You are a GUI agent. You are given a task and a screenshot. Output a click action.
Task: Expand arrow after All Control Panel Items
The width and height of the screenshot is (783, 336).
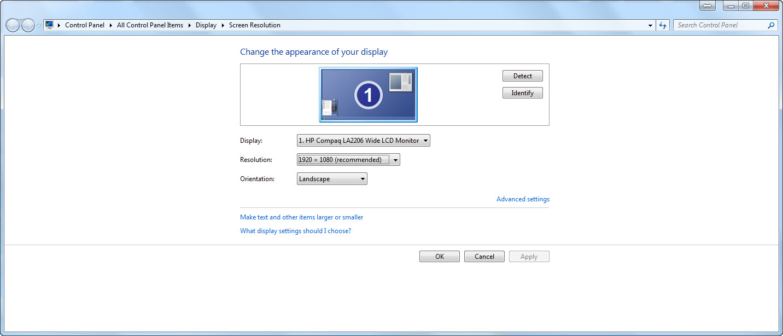pos(190,25)
